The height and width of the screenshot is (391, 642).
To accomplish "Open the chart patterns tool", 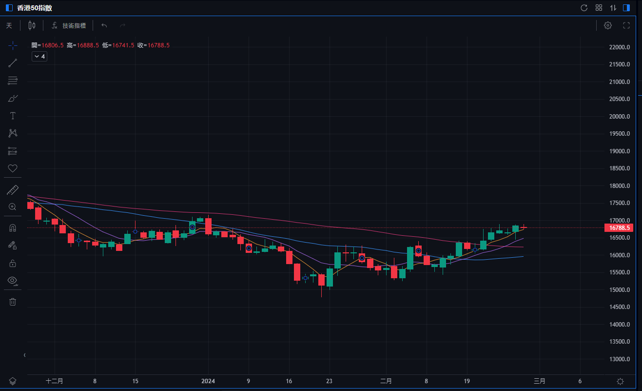I will tap(13, 133).
